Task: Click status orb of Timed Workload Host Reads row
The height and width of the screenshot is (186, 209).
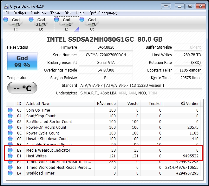Action: pyautogui.click(x=10, y=167)
